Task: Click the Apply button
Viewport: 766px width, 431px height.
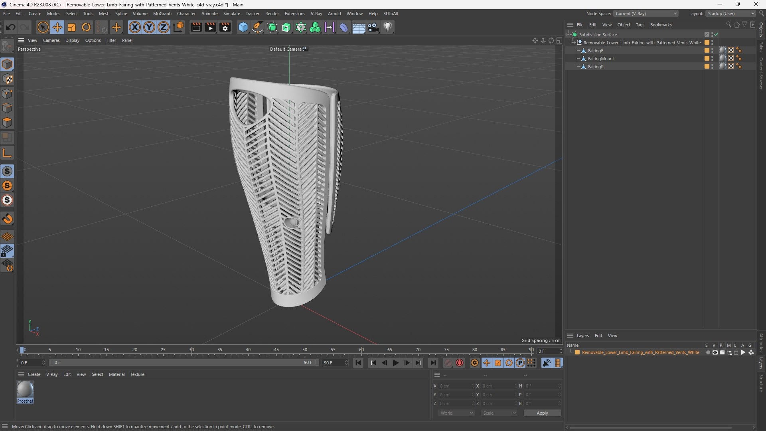Action: coord(542,413)
